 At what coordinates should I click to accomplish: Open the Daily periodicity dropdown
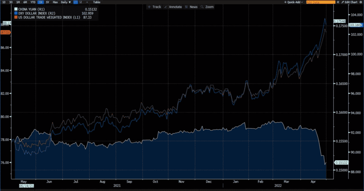66,2
